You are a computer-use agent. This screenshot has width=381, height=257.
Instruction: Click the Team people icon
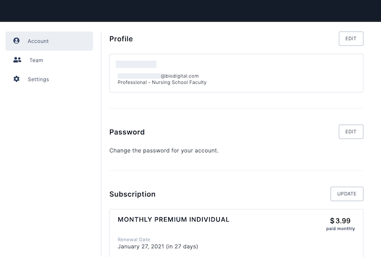tap(17, 60)
